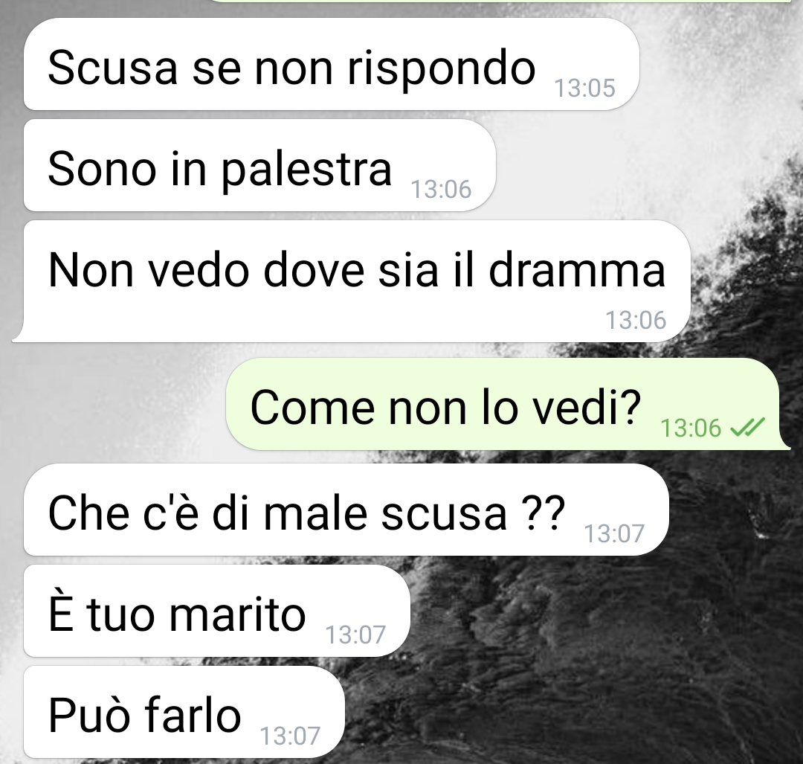Tap the 13:07 timestamp beside 'Può farlo'

click(290, 736)
